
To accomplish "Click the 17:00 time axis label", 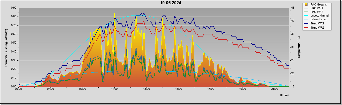I will point(210,89).
